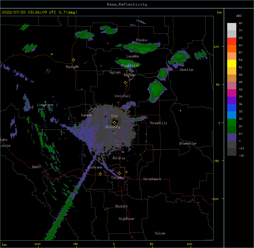Screen dimensions: 254x248
Task: Click the green storm cell left of Stettler label
Action: coord(162,74)
